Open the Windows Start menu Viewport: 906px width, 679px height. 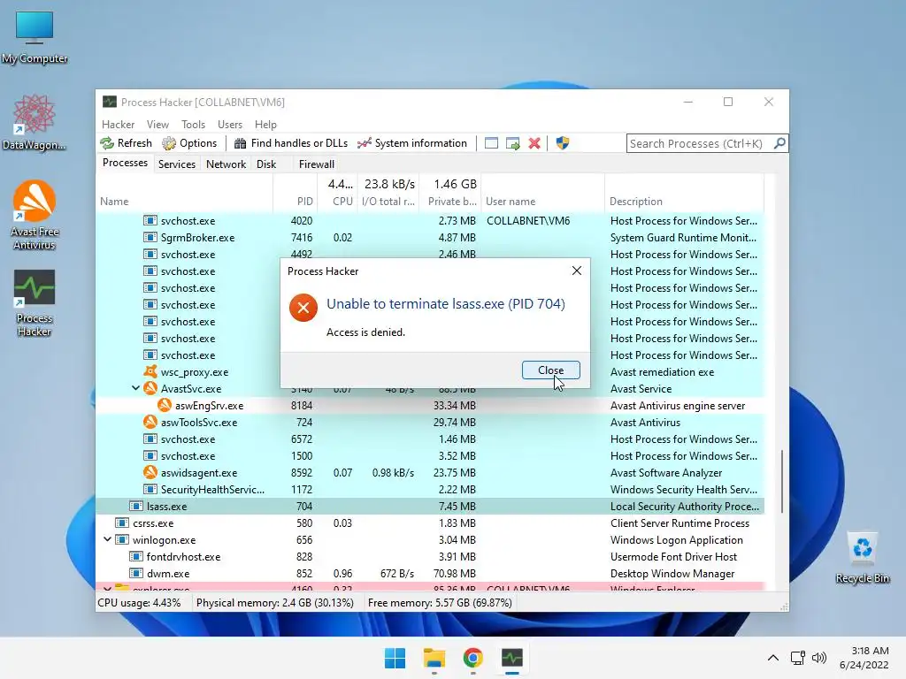click(x=395, y=658)
